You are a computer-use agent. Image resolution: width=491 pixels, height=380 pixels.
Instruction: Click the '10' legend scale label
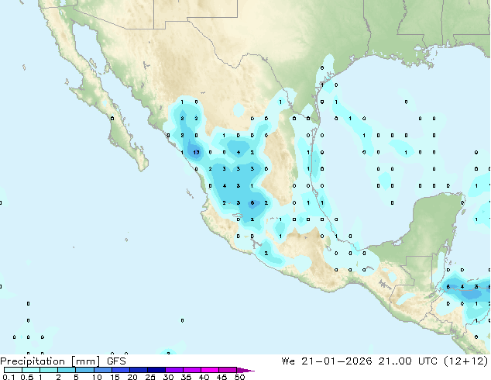97,377
